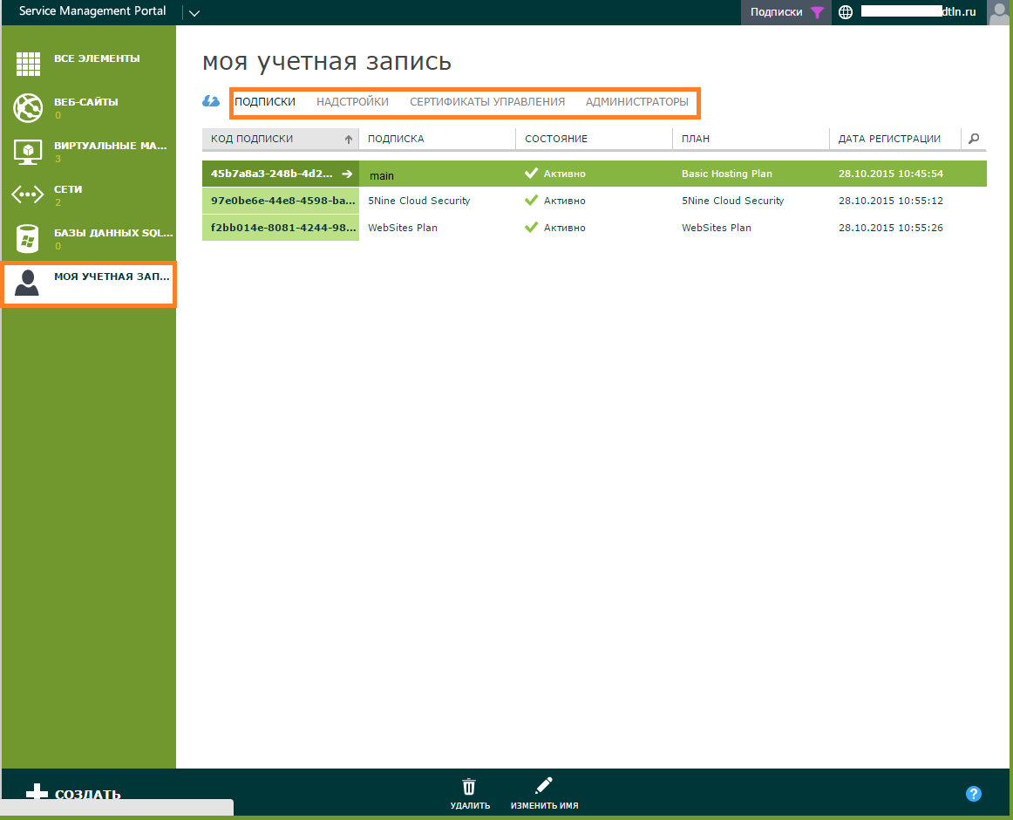The height and width of the screenshot is (820, 1013).
Task: Select subscription ID 45b7a8a3-248b-4d2...
Action: click(271, 174)
